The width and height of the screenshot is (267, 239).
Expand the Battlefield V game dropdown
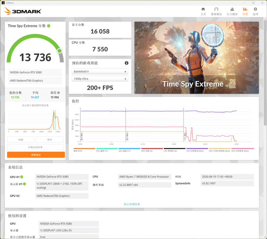click(x=100, y=72)
